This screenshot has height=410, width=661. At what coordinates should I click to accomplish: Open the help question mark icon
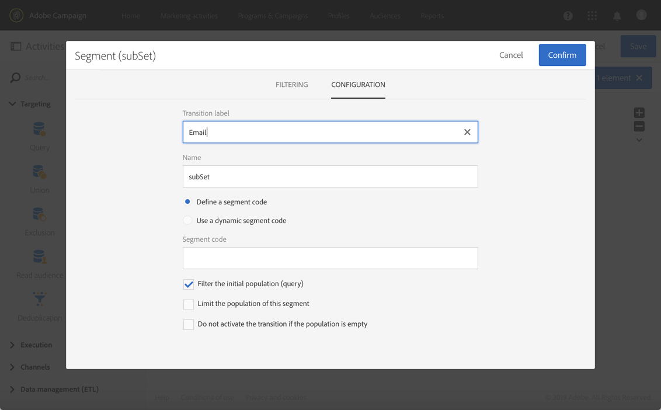(x=568, y=16)
